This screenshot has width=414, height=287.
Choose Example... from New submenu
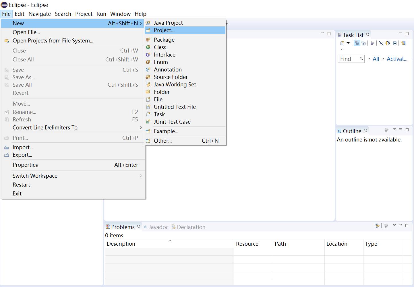[185, 131]
